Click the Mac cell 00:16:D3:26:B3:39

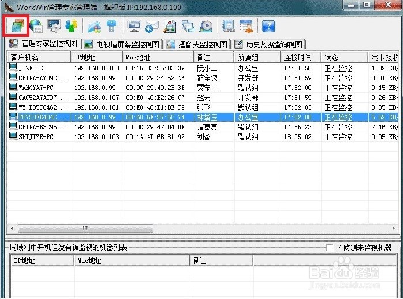[155, 69]
